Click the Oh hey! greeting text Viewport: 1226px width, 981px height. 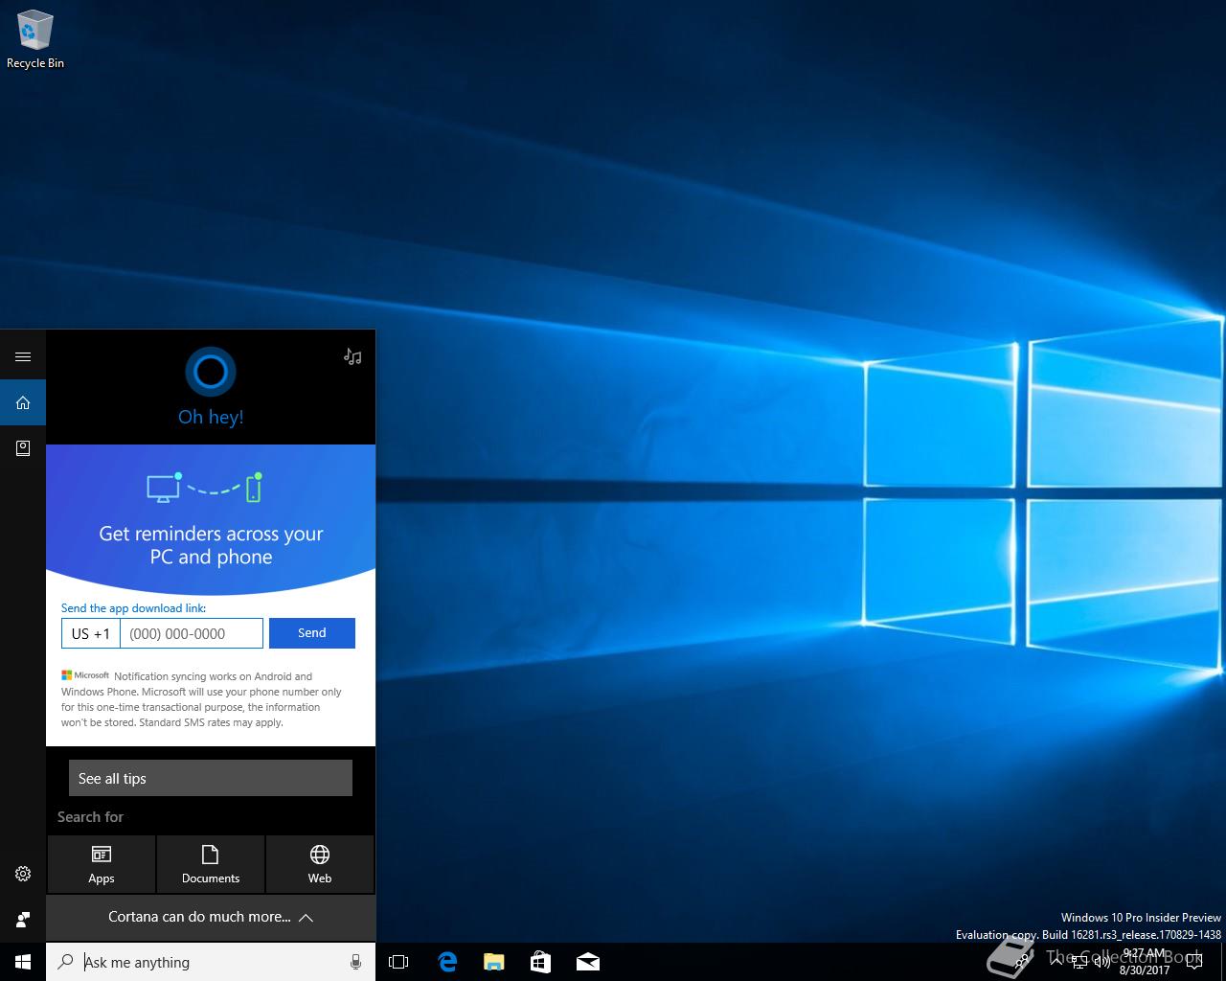(211, 417)
